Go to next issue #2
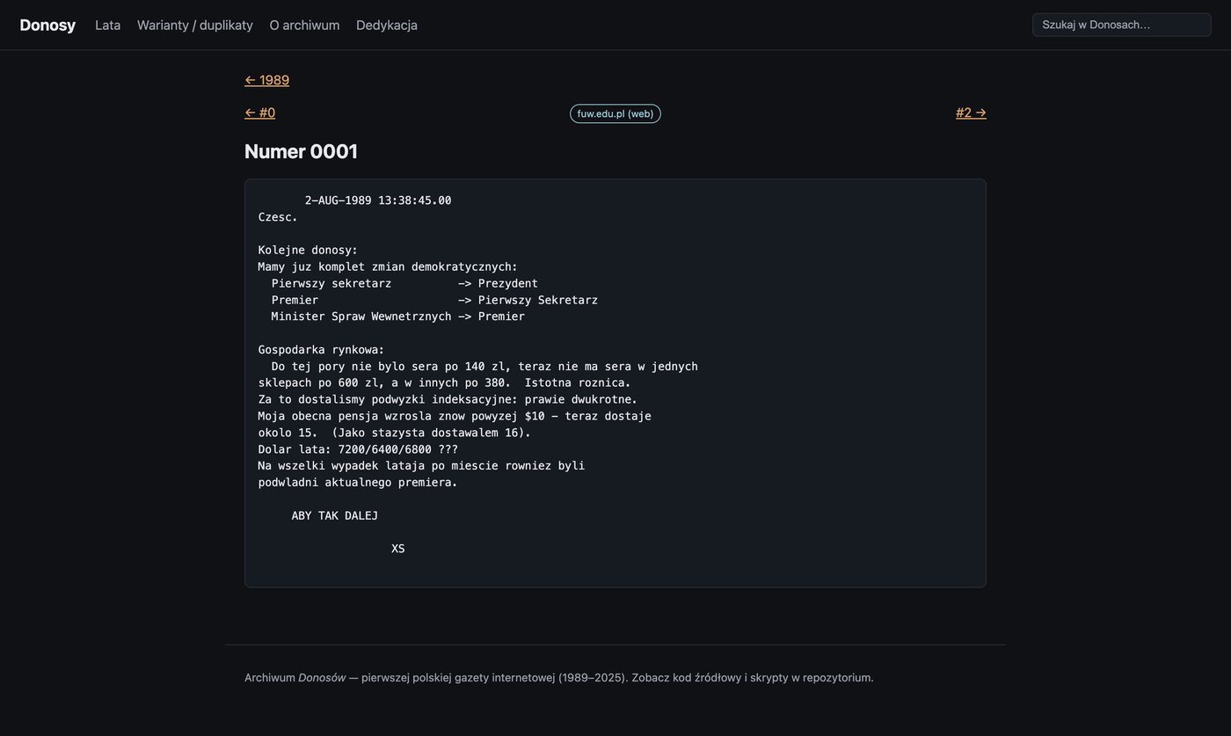Image resolution: width=1231 pixels, height=736 pixels. coord(971,113)
